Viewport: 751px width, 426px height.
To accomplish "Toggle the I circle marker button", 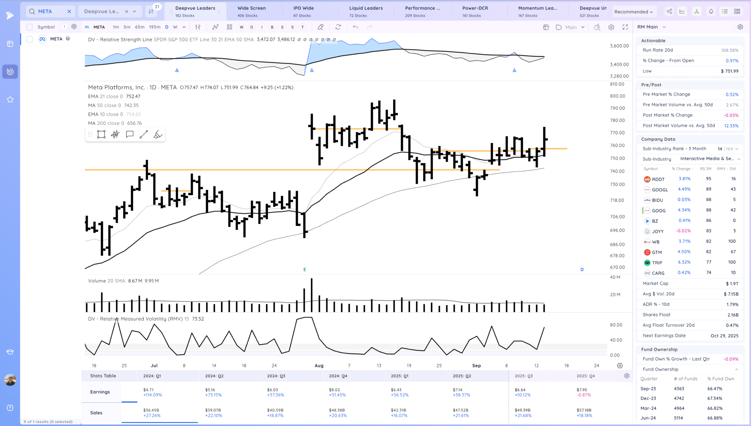I will coord(262,27).
